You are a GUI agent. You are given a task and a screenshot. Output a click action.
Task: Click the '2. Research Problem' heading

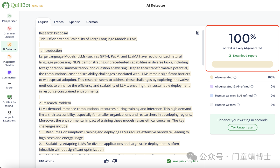pyautogui.click(x=55, y=103)
